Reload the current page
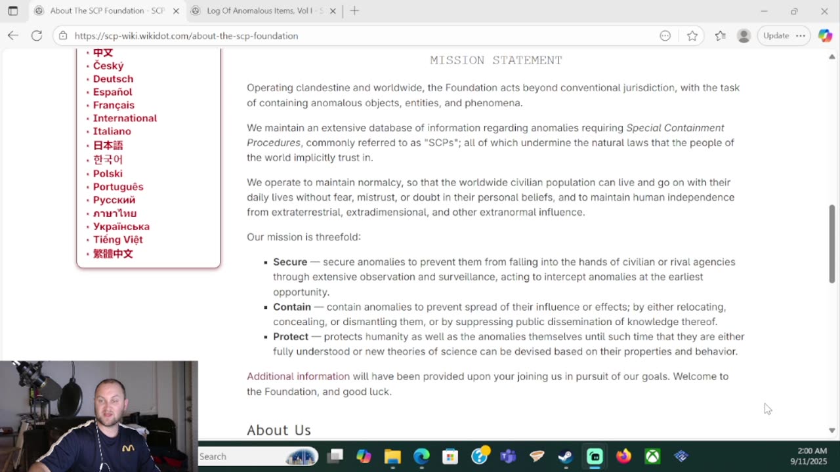The height and width of the screenshot is (472, 840). point(37,35)
